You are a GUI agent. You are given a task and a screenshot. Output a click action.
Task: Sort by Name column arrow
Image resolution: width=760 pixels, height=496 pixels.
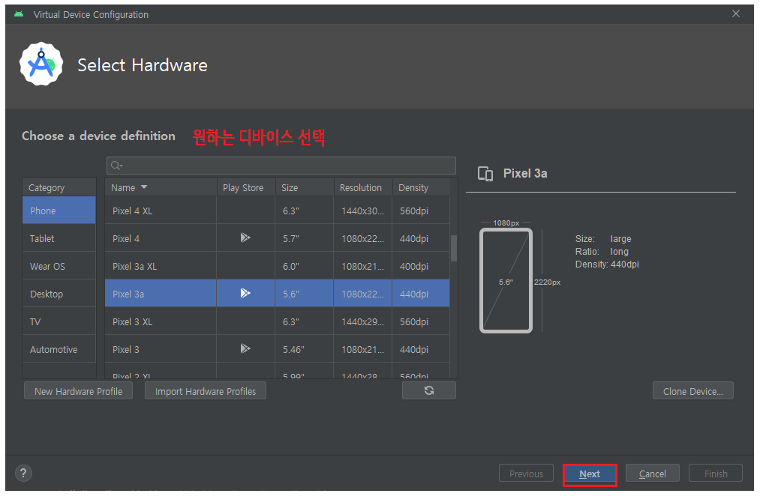pyautogui.click(x=144, y=187)
